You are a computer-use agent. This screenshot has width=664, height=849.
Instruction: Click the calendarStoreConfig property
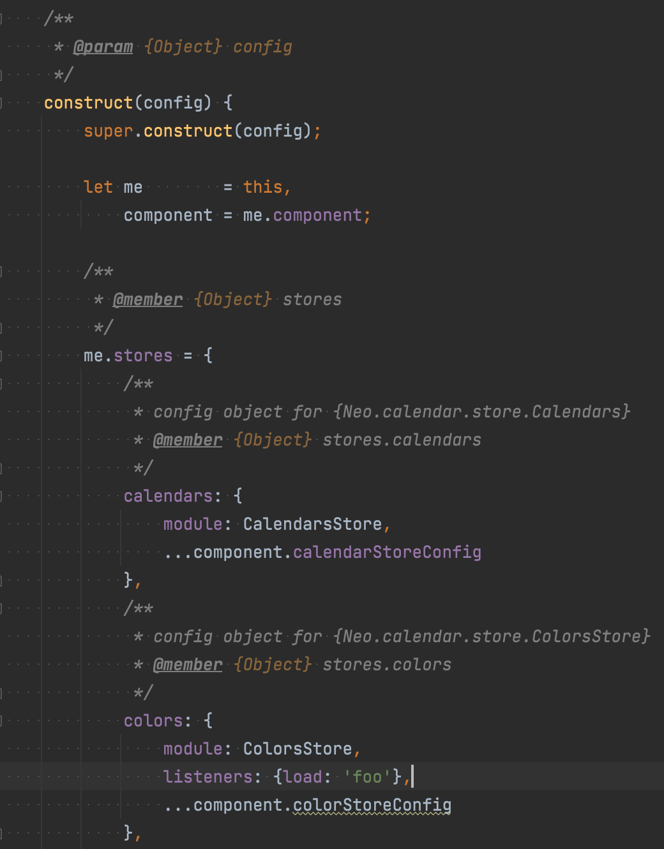387,552
